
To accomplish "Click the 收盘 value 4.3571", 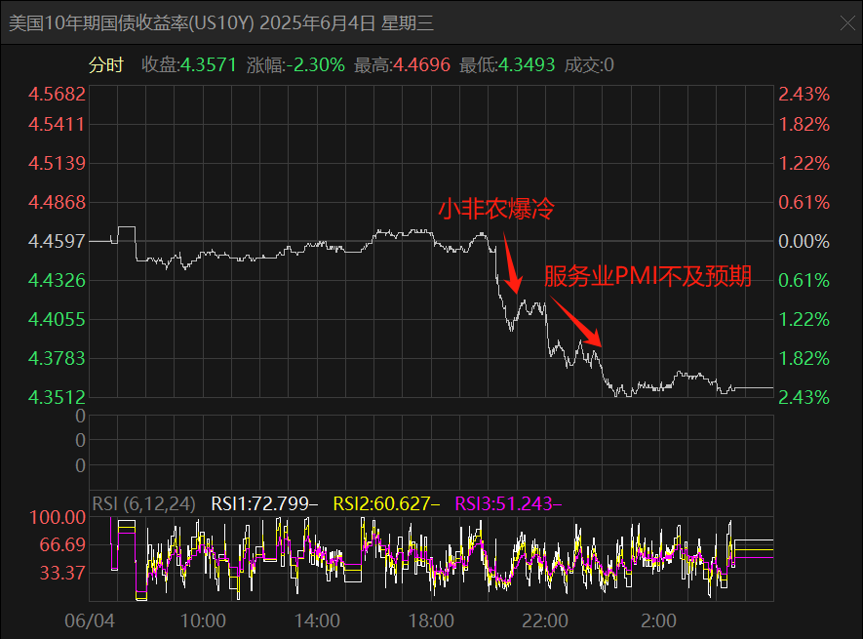I will (209, 65).
